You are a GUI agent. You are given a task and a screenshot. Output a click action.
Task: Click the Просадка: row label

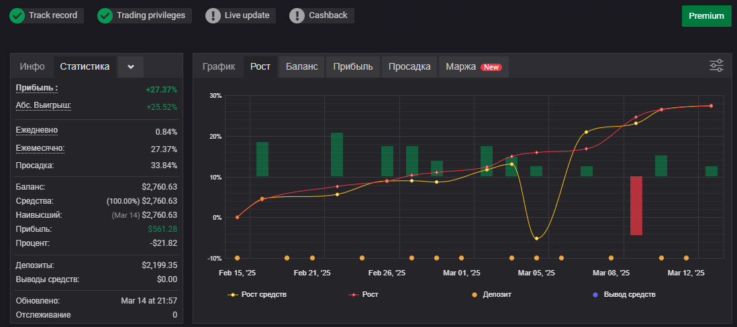click(x=35, y=165)
